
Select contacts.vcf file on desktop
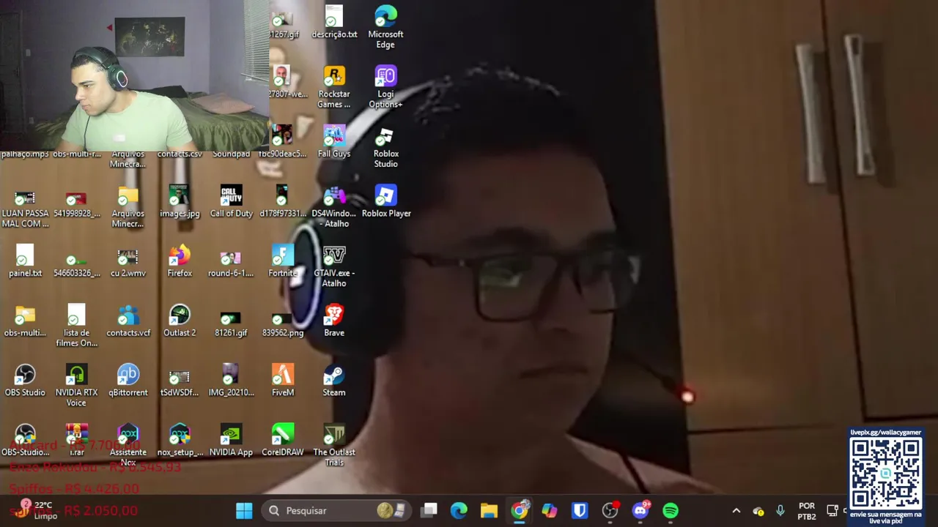pos(128,321)
